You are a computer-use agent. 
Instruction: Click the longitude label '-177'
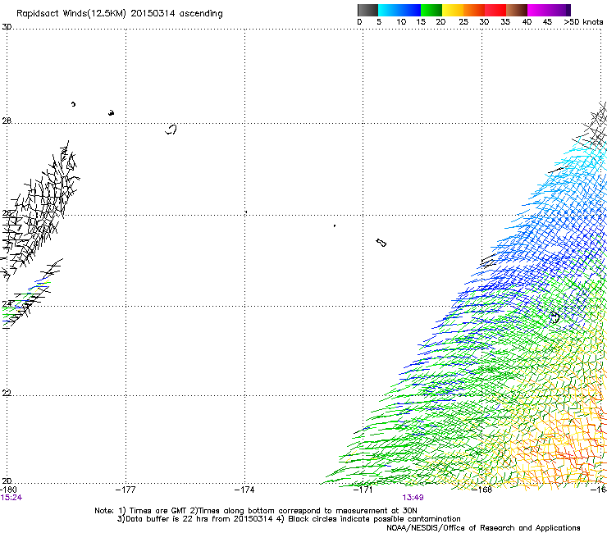[126, 490]
